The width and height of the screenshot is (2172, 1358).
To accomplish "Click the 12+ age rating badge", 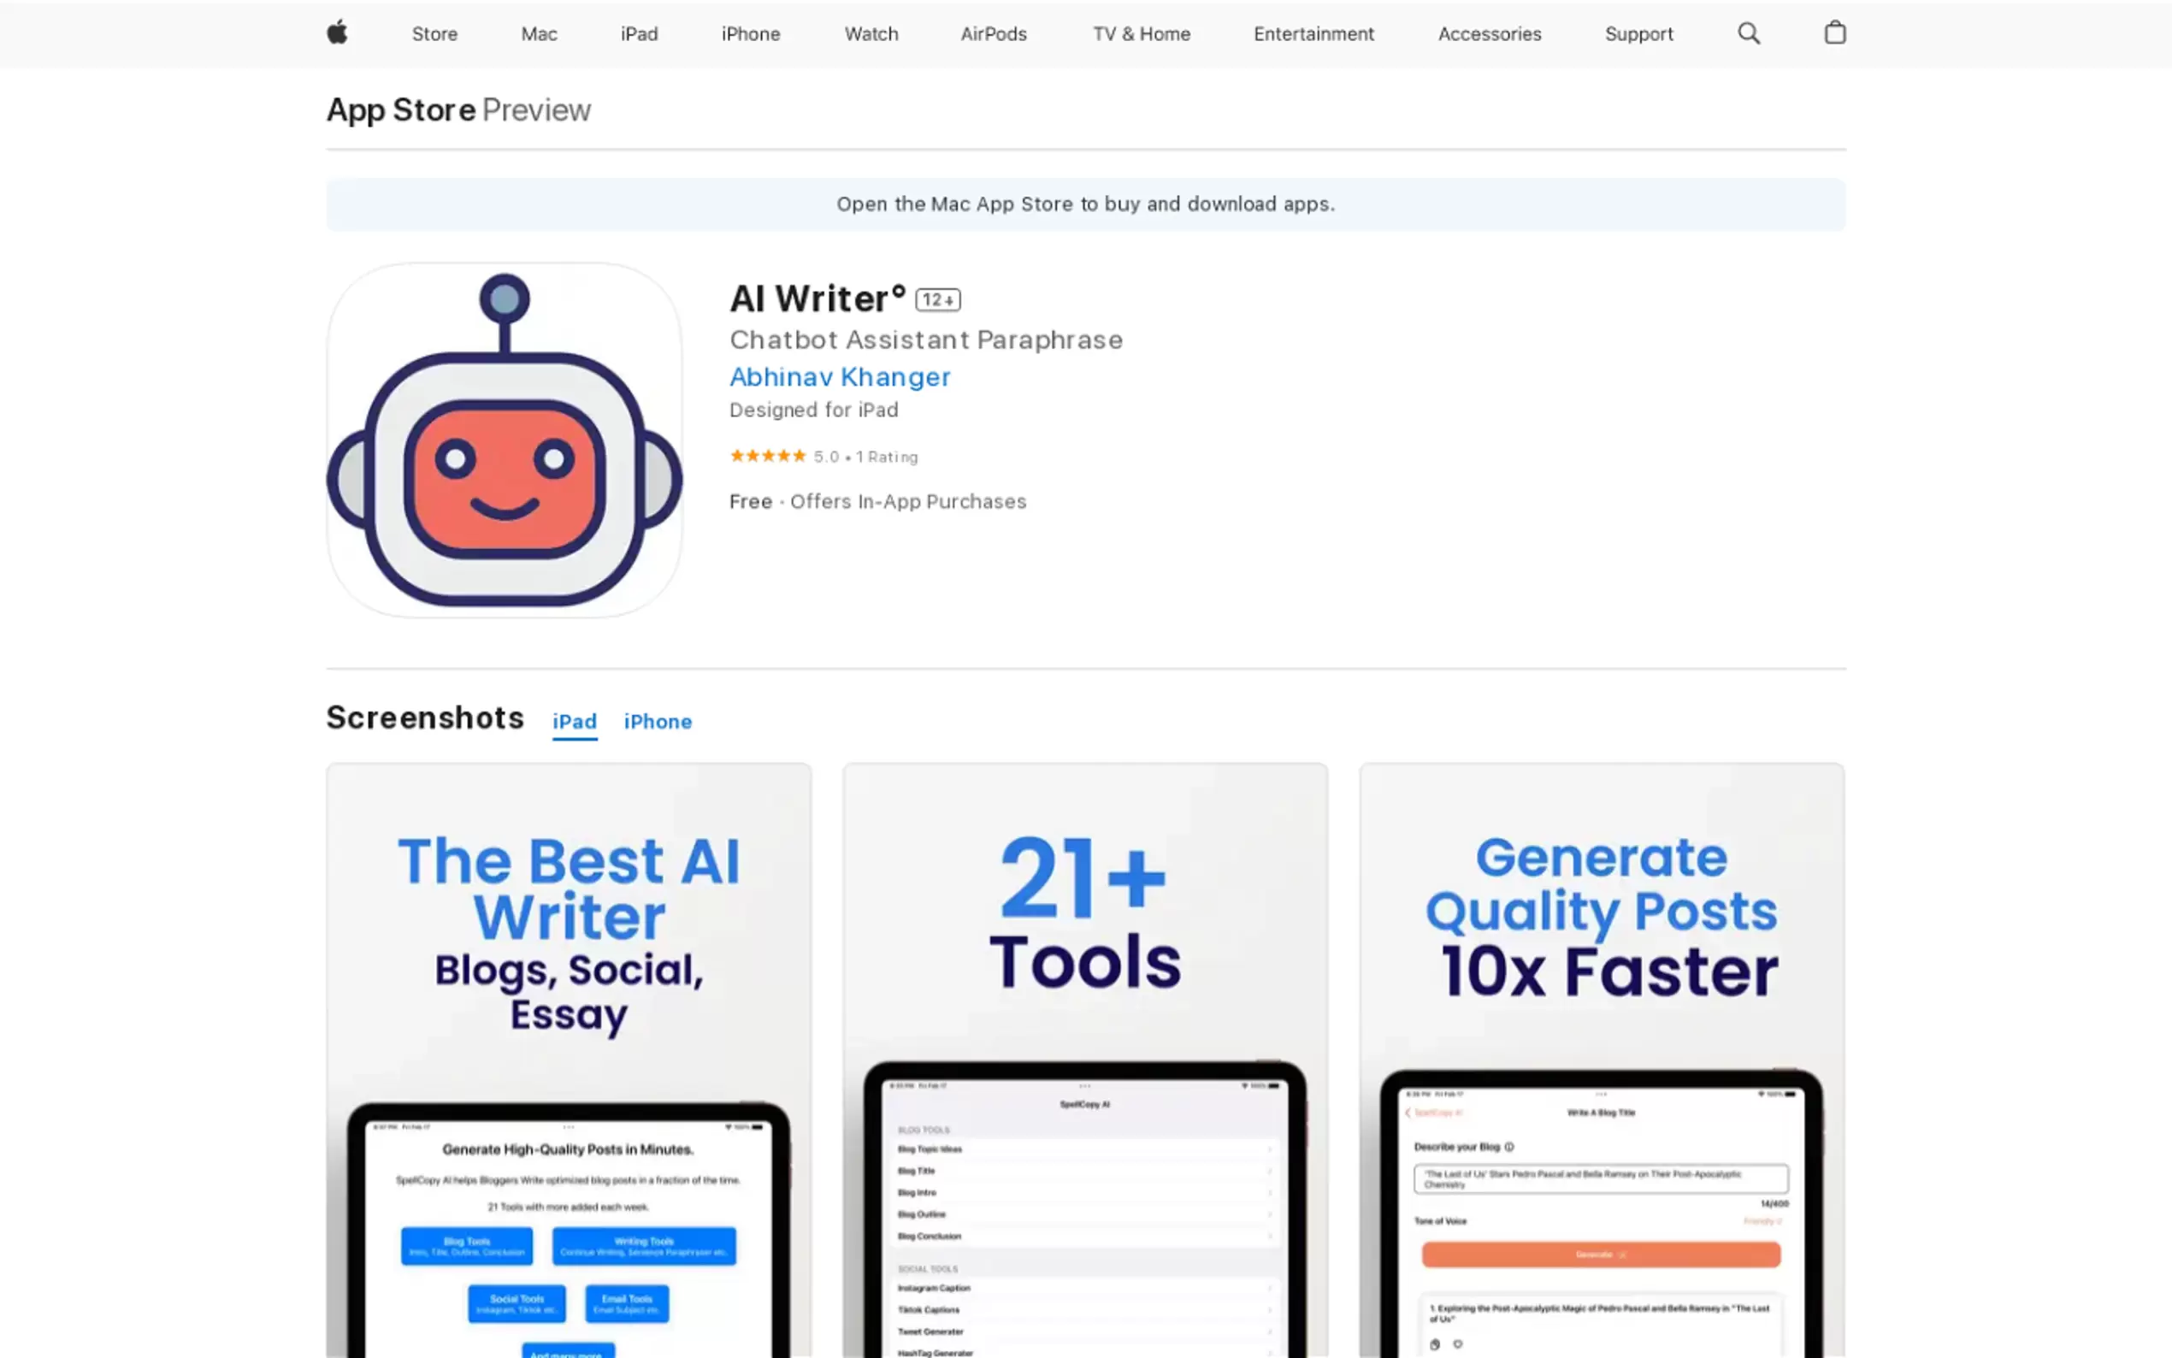I will (938, 300).
